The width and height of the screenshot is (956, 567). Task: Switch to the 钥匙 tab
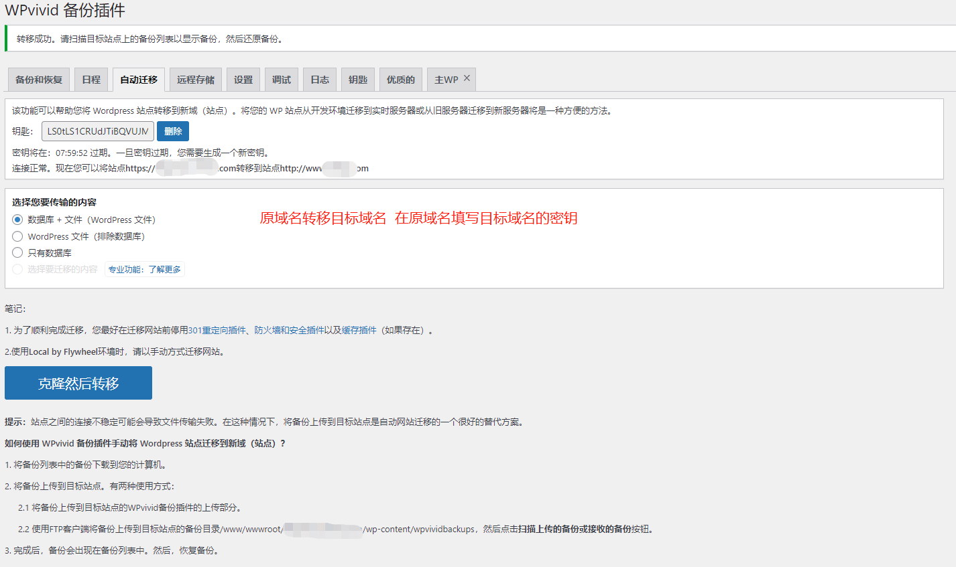coord(358,80)
